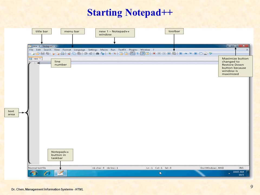Select the 'new 1' document tab
Viewport: 260px width, 195px height.
(35, 59)
